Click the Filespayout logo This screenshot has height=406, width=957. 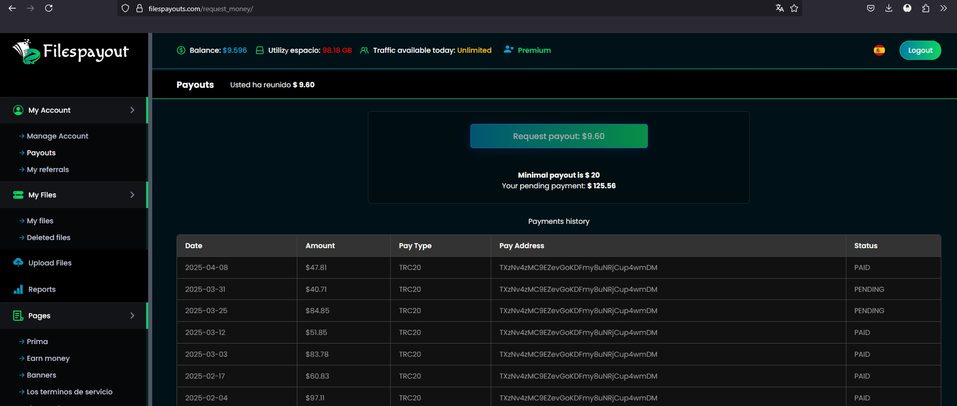point(71,52)
